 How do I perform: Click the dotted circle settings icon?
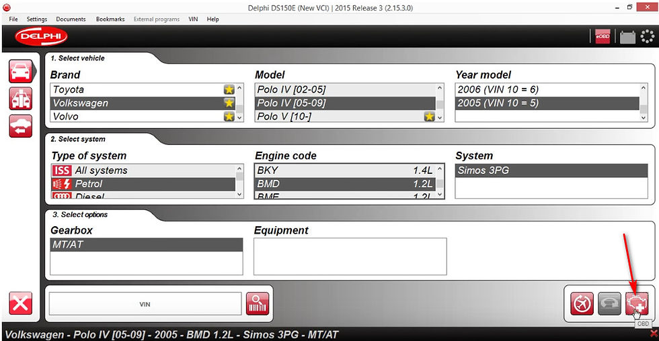647,36
